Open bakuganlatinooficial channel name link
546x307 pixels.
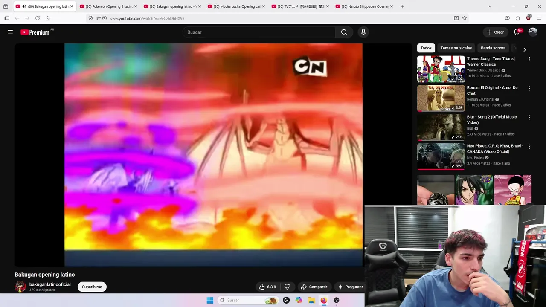(x=50, y=284)
